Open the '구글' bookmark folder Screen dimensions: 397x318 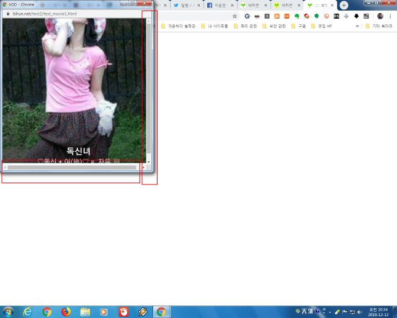click(x=298, y=26)
